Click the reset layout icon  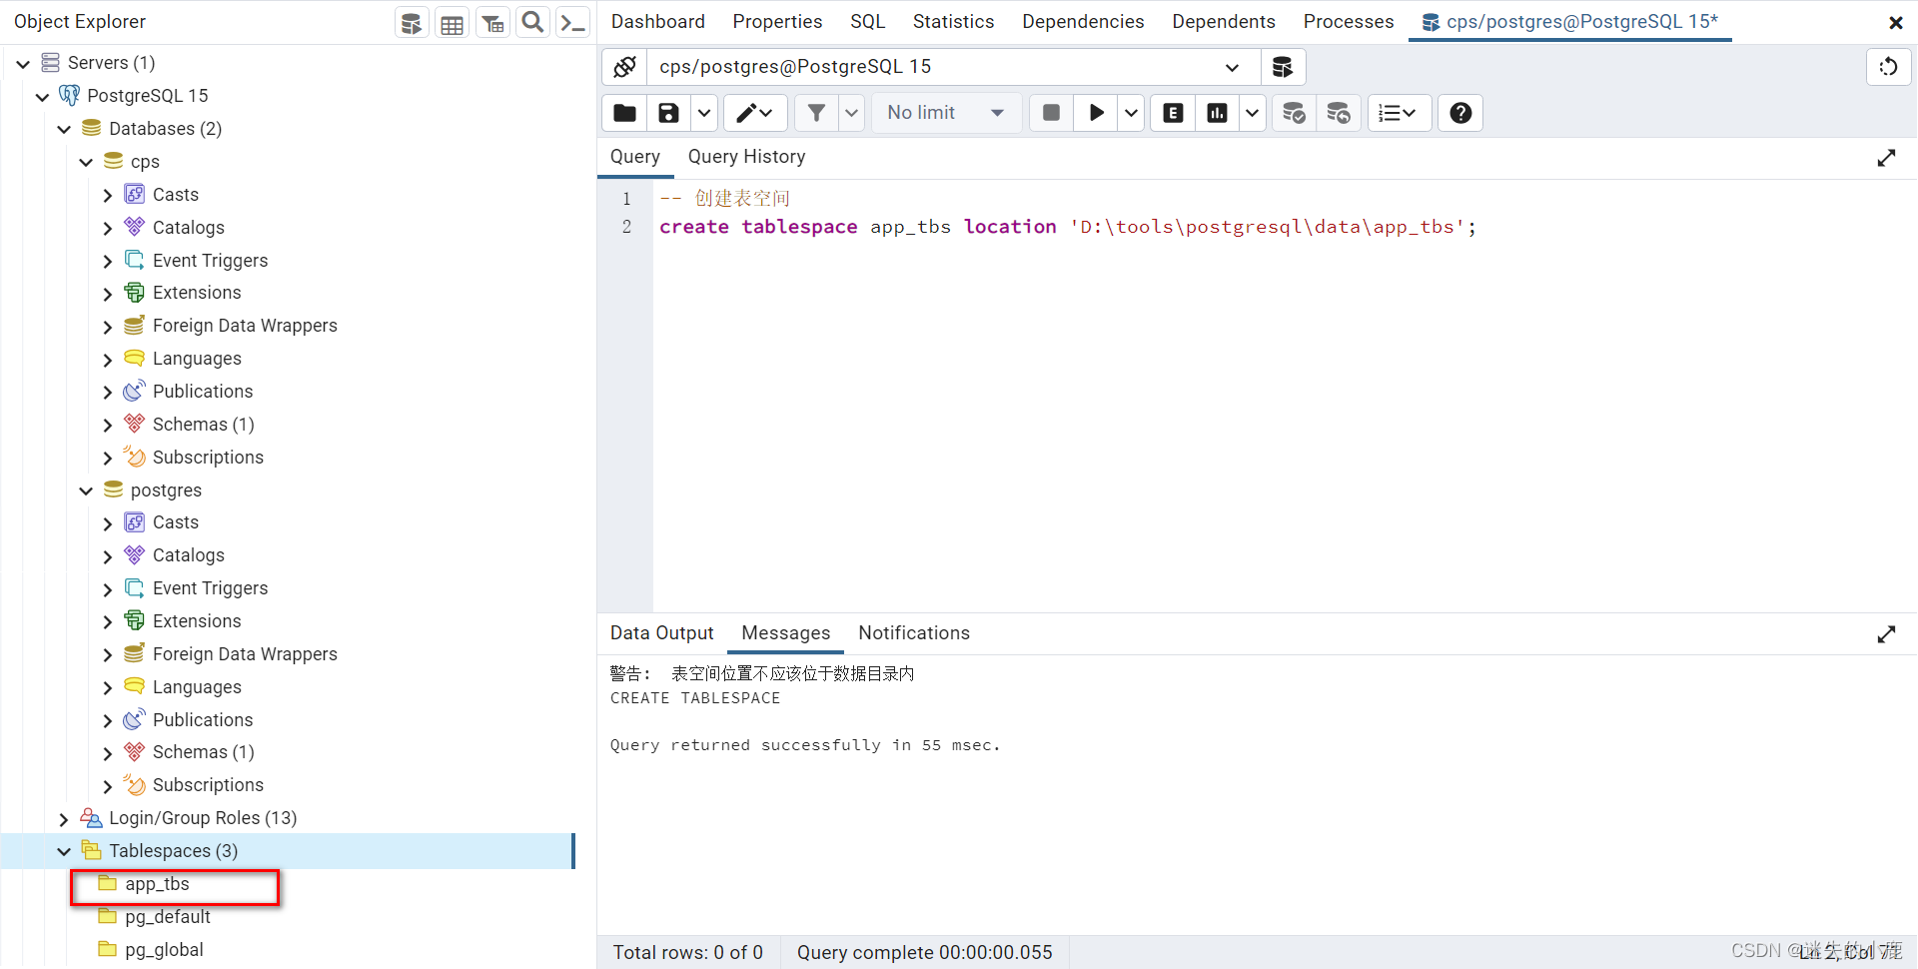click(x=1888, y=67)
